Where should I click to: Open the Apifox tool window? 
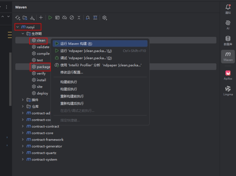pos(228,75)
